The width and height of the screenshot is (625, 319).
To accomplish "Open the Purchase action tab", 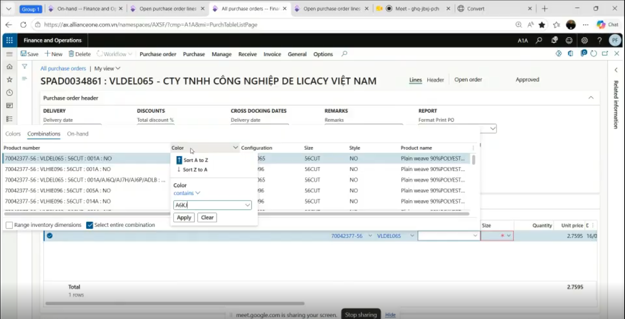I will click(194, 54).
